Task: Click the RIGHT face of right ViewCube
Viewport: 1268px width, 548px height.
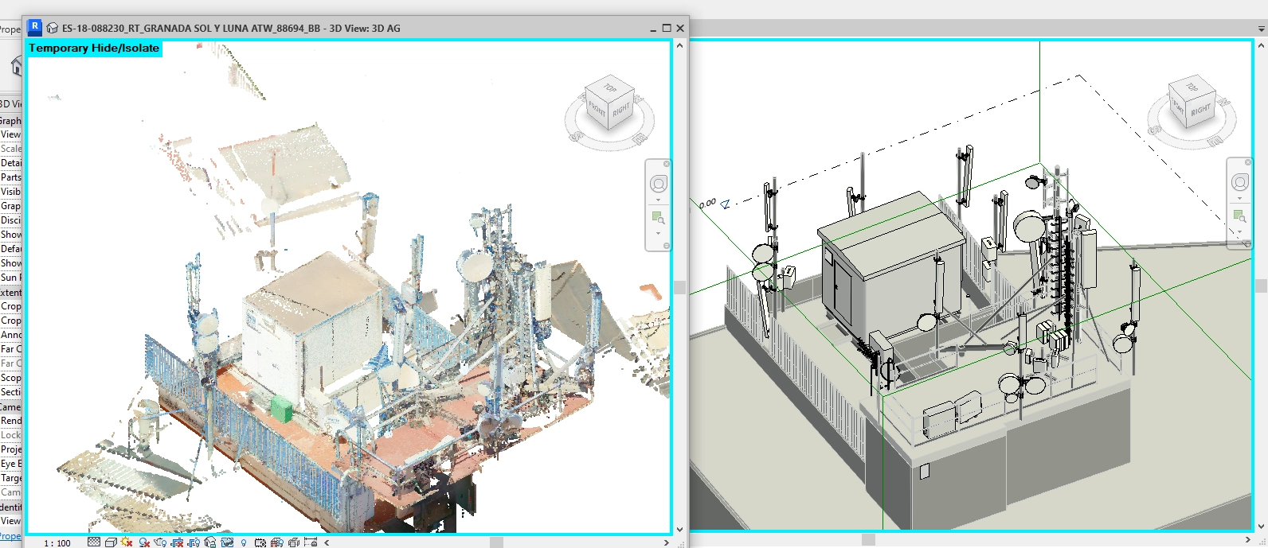Action: [x=1201, y=111]
